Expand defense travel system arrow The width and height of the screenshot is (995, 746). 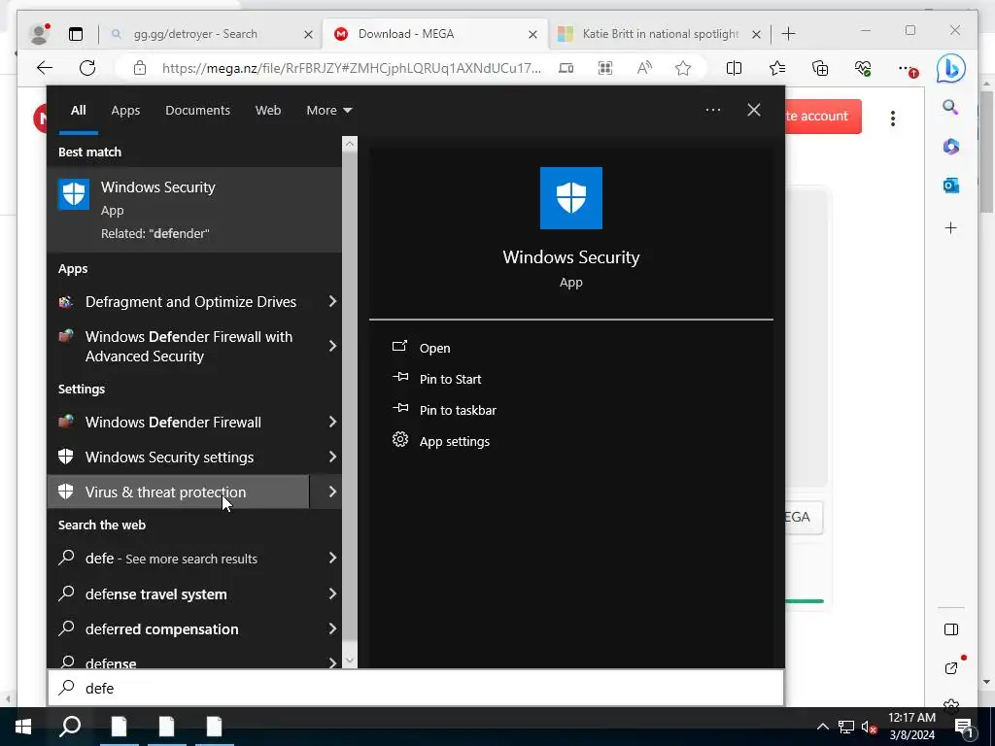point(332,594)
